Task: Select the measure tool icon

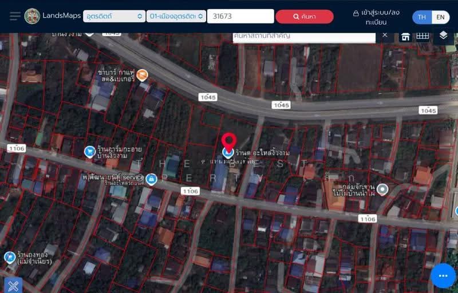Action: point(13,286)
